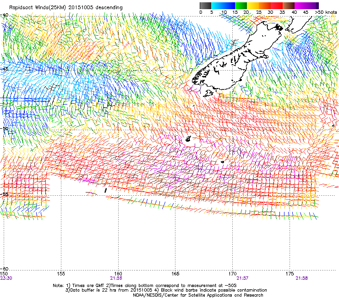339x298 pixels.
Task: Click the gray 0-5 knots legend segment
Action: (205, 6)
